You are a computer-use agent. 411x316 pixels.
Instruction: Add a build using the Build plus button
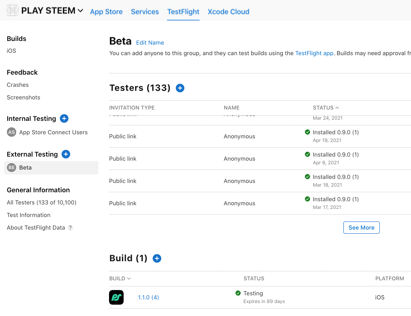(x=157, y=258)
